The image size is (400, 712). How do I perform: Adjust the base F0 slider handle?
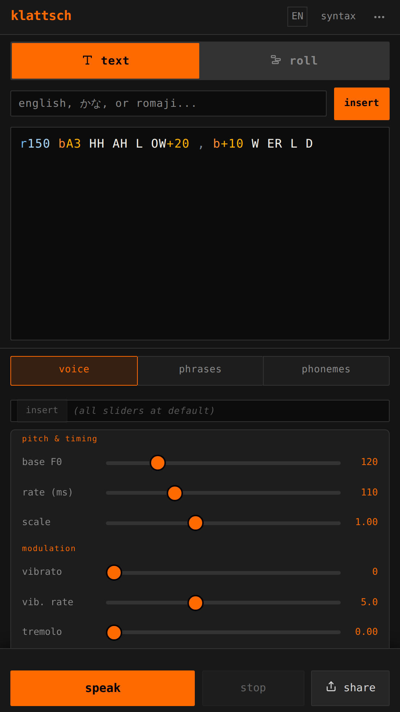click(x=158, y=463)
